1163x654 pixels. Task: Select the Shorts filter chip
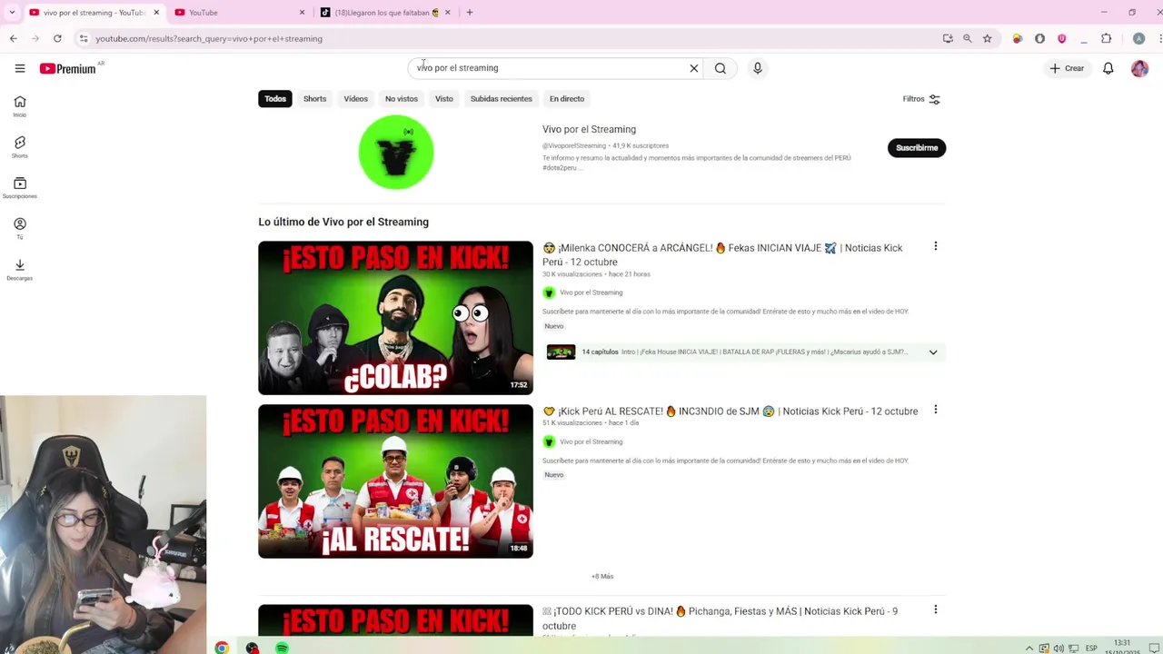(314, 99)
